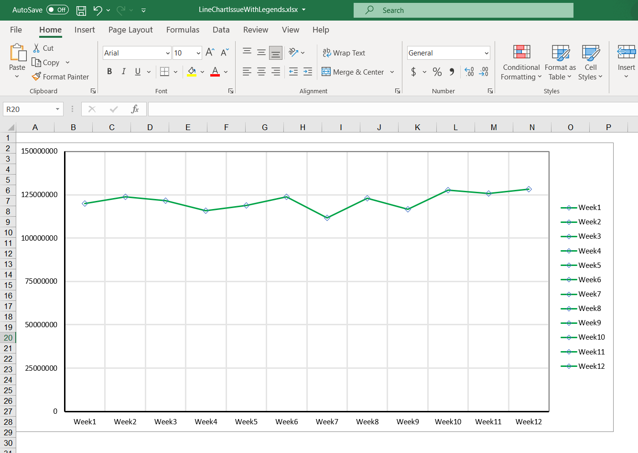The width and height of the screenshot is (638, 453).
Task: Open the Help tab
Action: 321,30
